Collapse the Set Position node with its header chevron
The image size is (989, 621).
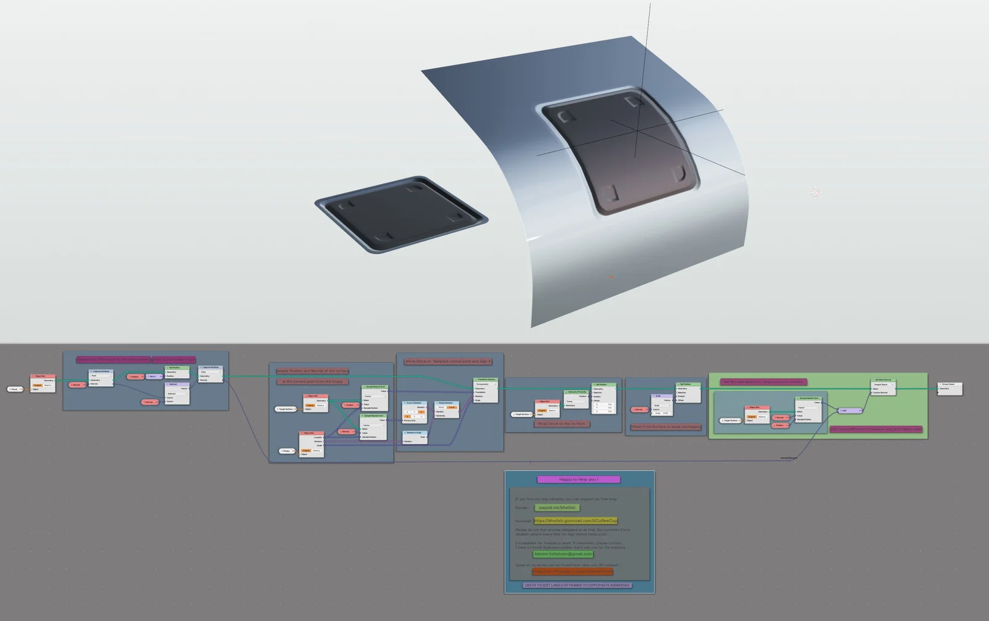168,368
